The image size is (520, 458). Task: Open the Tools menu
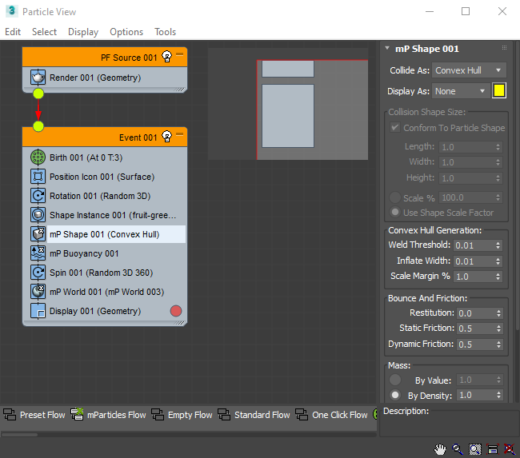[165, 32]
